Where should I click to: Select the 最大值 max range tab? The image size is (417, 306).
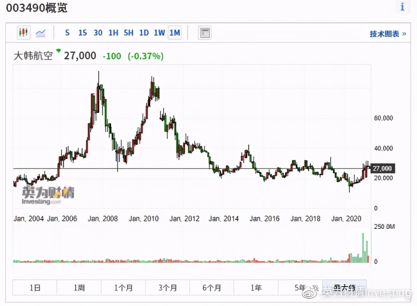(344, 287)
